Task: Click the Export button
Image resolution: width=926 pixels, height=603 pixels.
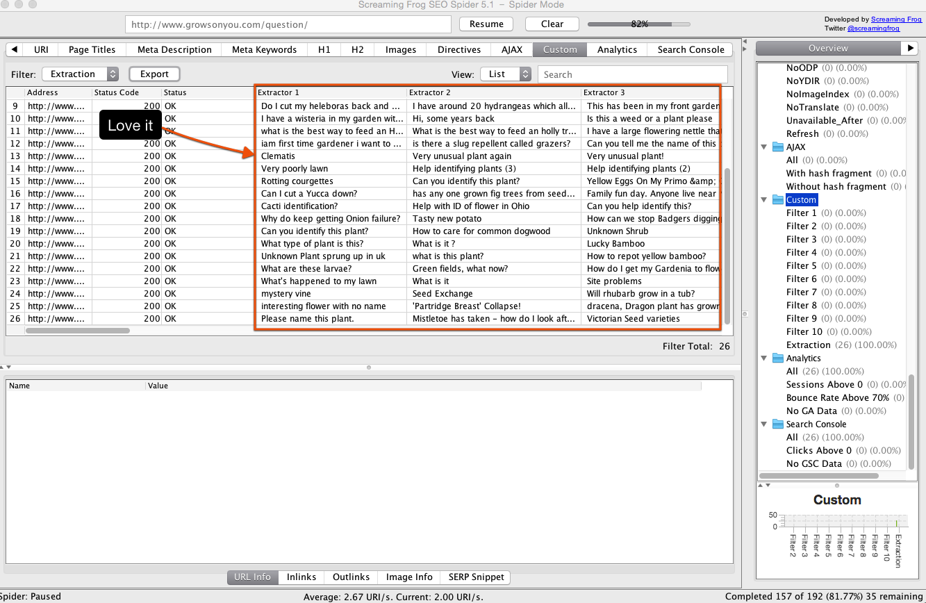Action: (x=154, y=74)
